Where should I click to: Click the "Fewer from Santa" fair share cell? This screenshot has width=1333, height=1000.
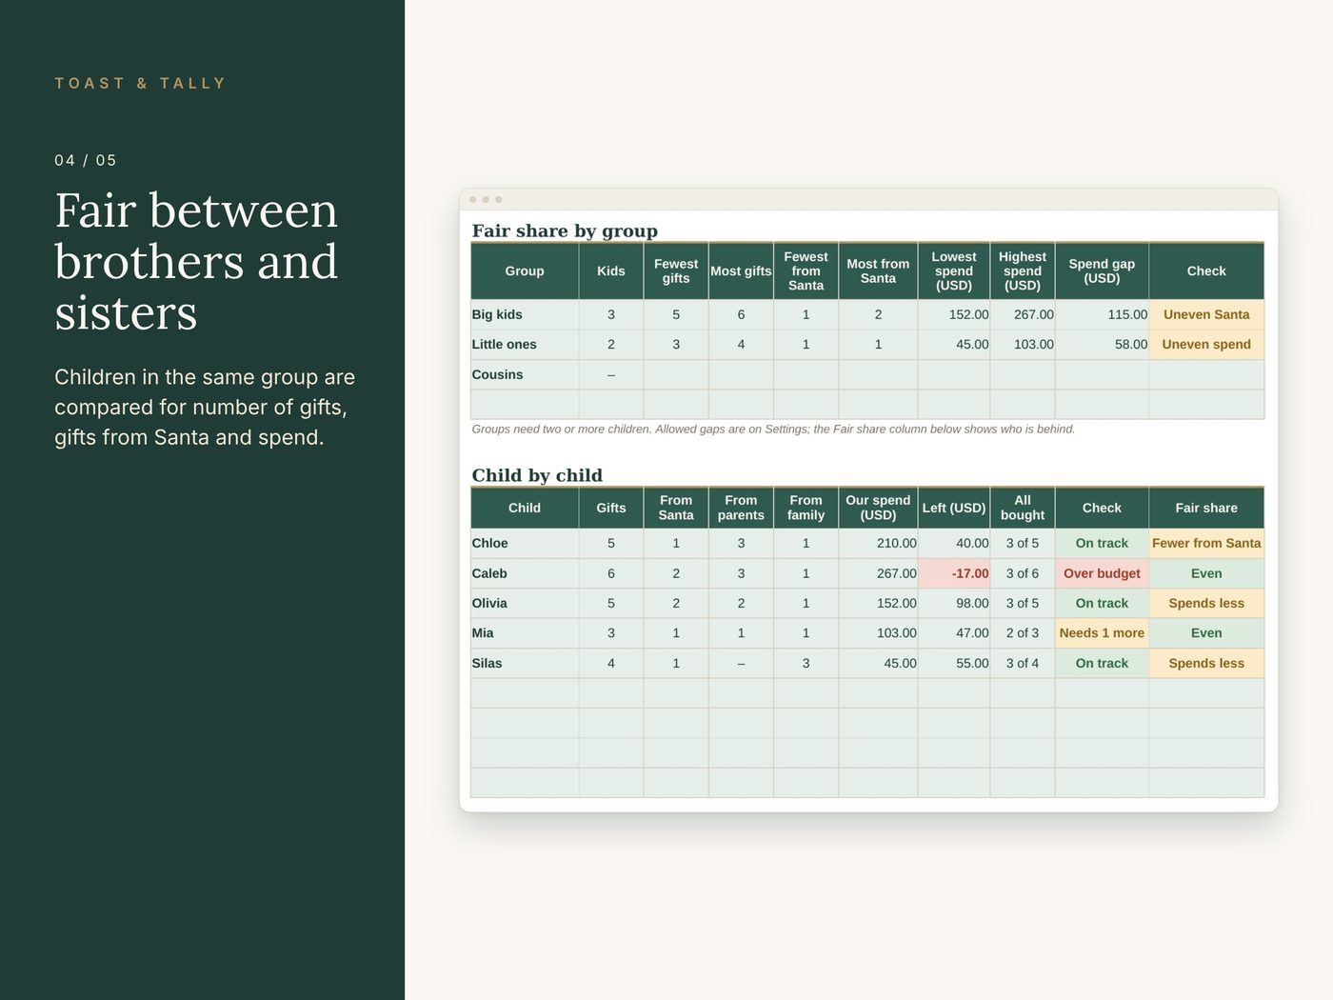coord(1206,543)
